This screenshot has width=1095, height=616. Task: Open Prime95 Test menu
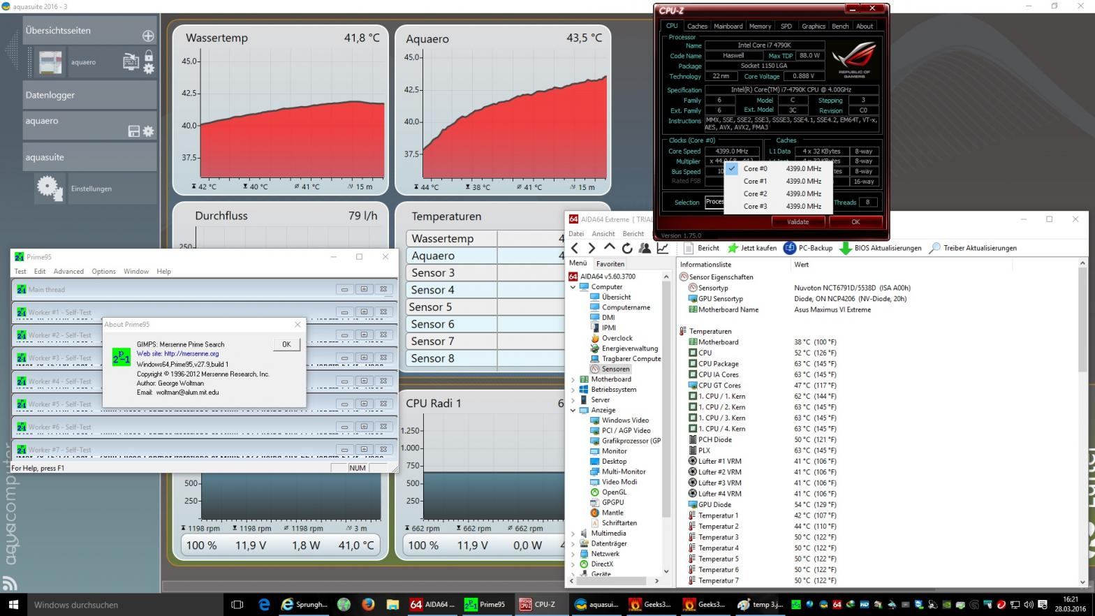click(20, 272)
